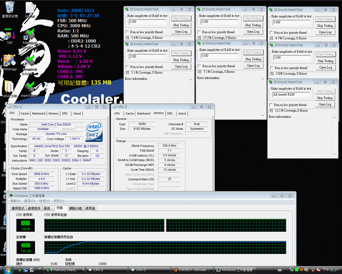Open the 檢視(V) menu in Task Manager
Viewport: 342px width, 274px height.
[44, 201]
